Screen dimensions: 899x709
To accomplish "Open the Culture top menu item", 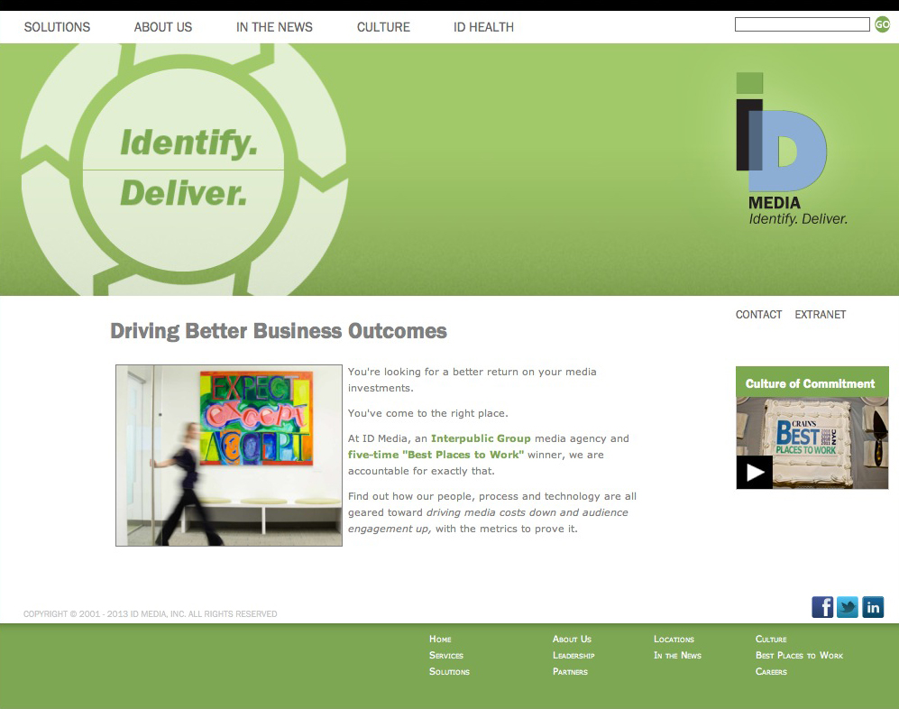I will tap(383, 27).
